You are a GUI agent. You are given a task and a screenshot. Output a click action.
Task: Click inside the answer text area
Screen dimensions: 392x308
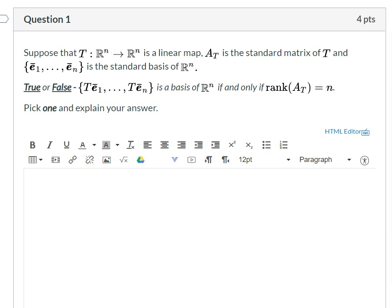pos(199,238)
